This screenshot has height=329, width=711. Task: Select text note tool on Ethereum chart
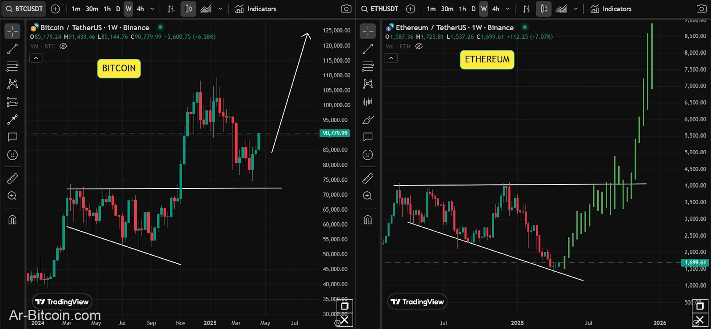[x=368, y=137]
